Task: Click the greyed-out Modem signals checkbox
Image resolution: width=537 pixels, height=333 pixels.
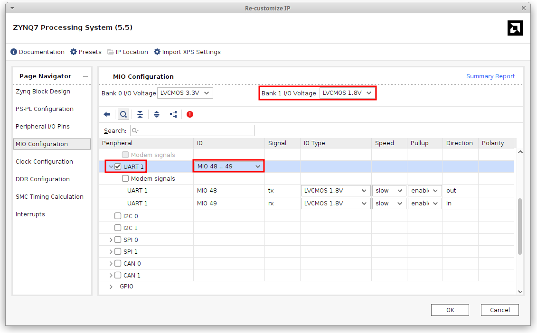Action: [x=125, y=155]
